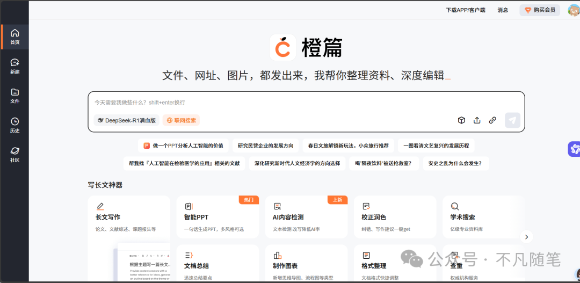The width and height of the screenshot is (580, 283).
Task: Click the 热门 badge on 智能PPT
Action: [249, 200]
